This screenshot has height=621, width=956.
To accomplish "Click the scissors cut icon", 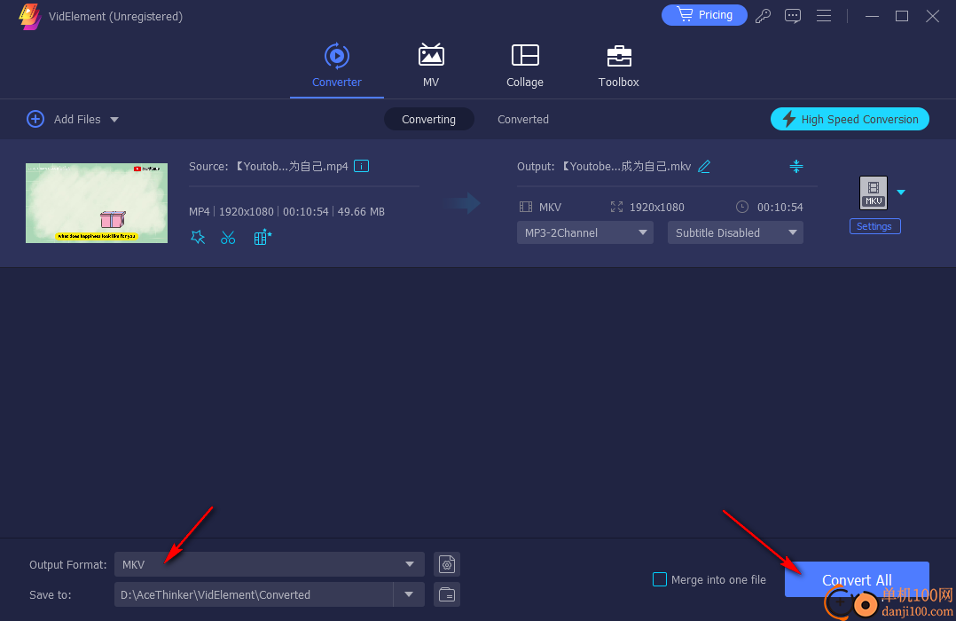I will tap(228, 237).
